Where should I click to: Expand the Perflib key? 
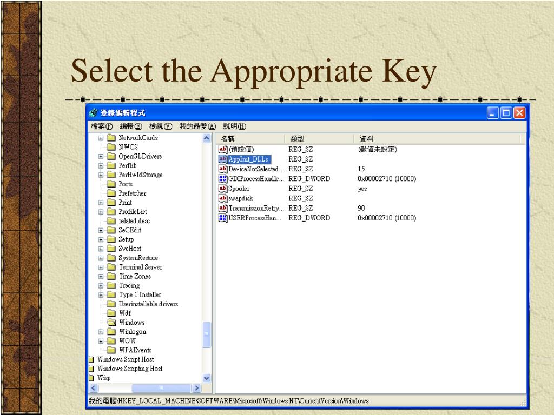click(x=101, y=165)
